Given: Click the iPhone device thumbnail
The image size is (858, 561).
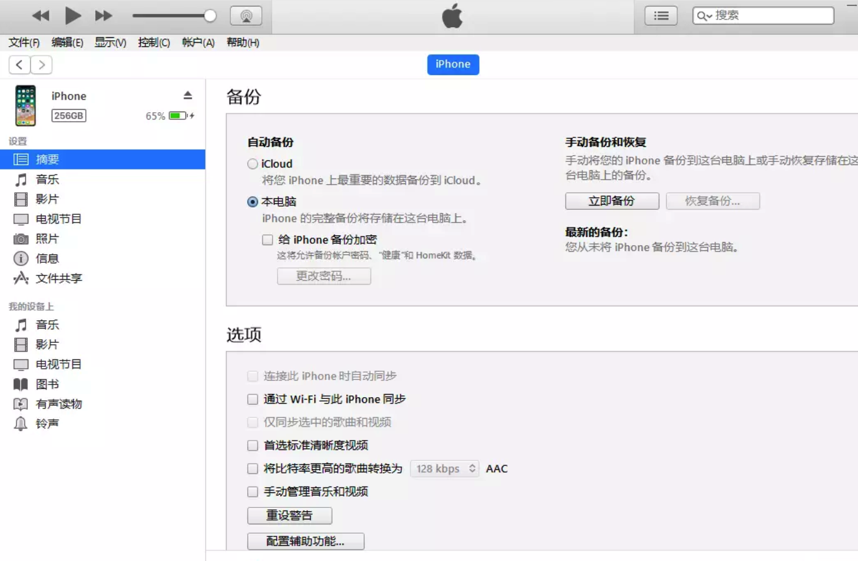Looking at the screenshot, I should tap(26, 105).
